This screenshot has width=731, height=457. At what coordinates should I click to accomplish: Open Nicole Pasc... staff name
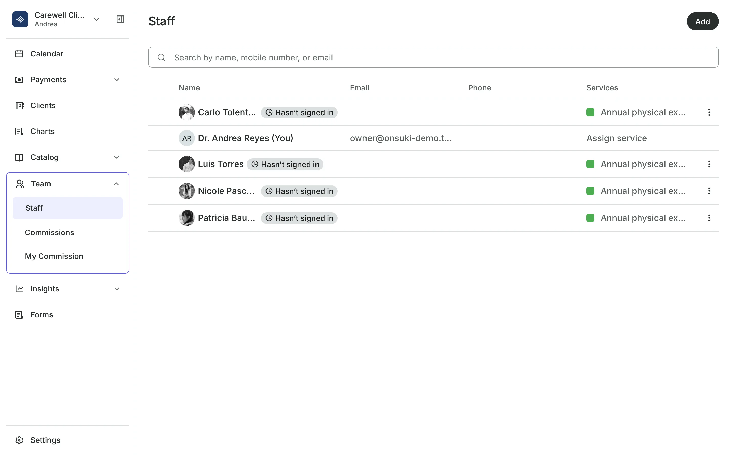[226, 191]
